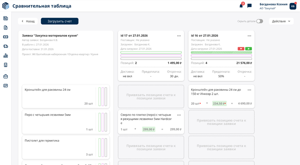The height and width of the screenshot is (165, 300).
Task: Bind invoice position in id 17 Пистолет slot
Action: click(x=151, y=147)
